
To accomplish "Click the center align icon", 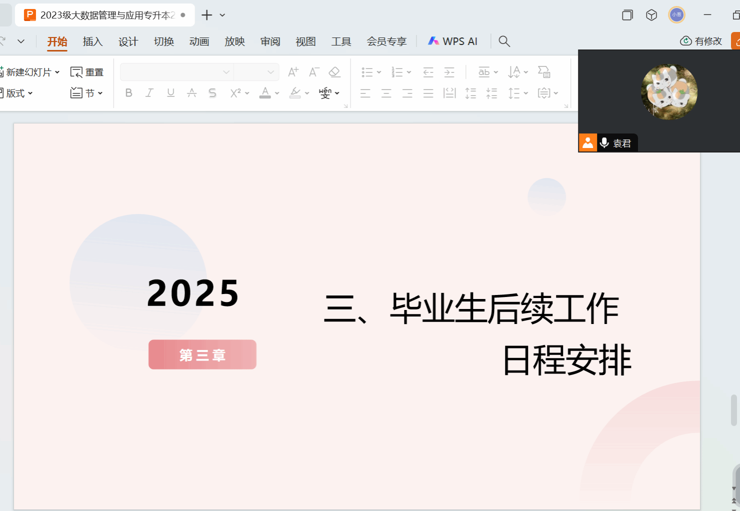I will pos(386,93).
